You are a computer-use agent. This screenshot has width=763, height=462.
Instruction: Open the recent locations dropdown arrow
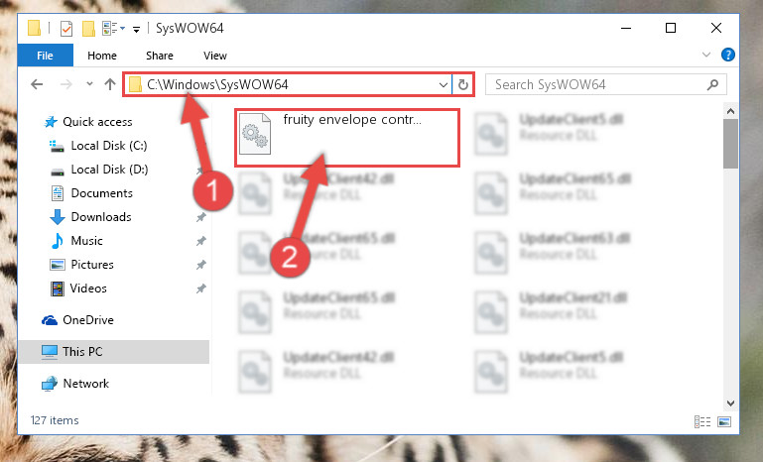[x=89, y=84]
